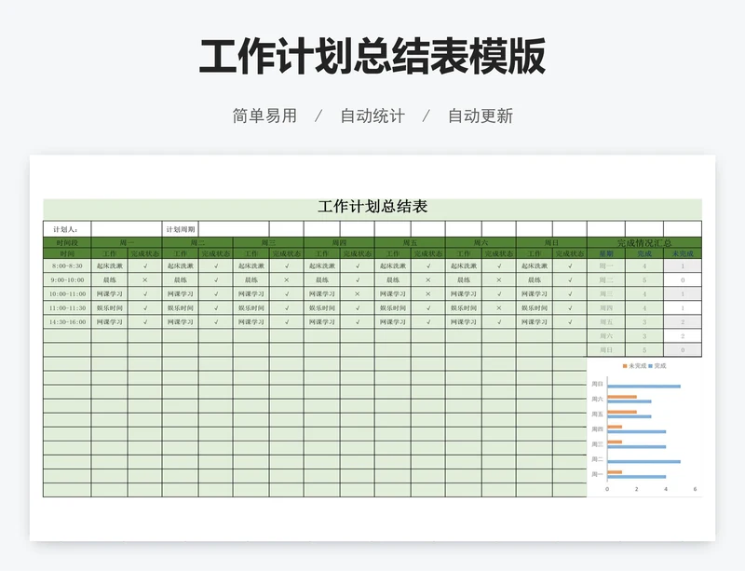This screenshot has height=571, width=745.
Task: Select 周一 起床洗漱 task cell
Action: point(109,265)
